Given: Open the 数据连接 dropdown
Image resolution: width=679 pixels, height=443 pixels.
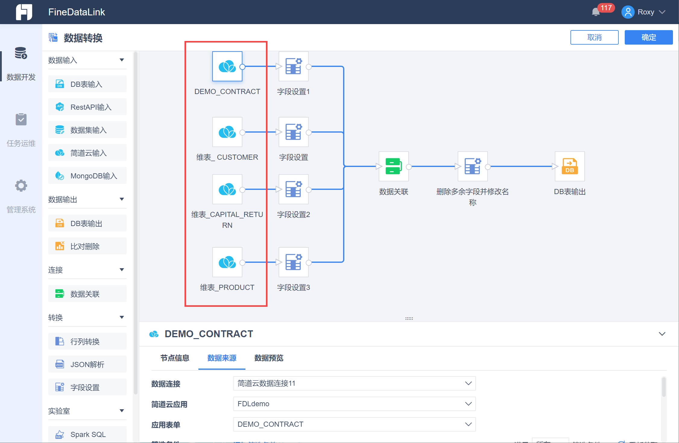Looking at the screenshot, I should (354, 383).
